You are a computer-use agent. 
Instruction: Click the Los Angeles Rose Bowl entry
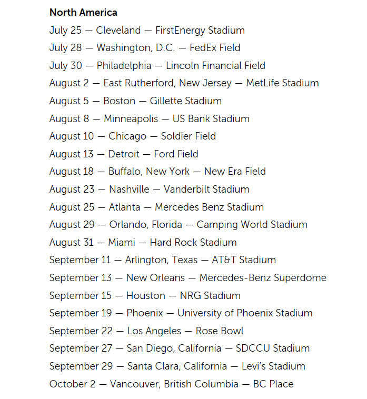146,331
